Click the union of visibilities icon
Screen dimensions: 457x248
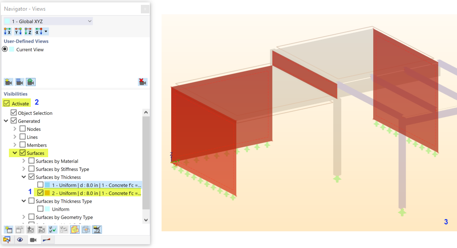(75, 230)
